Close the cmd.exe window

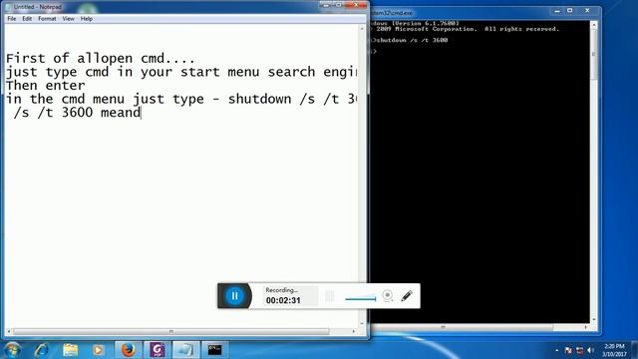click(x=587, y=11)
